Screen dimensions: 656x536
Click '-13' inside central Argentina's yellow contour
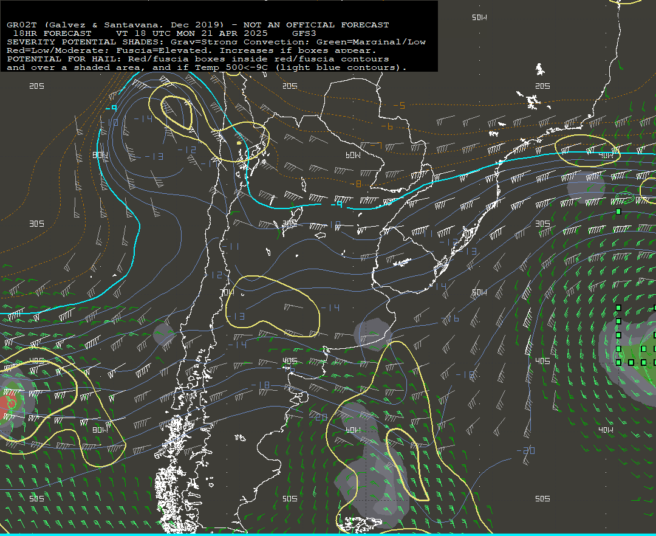236,317
